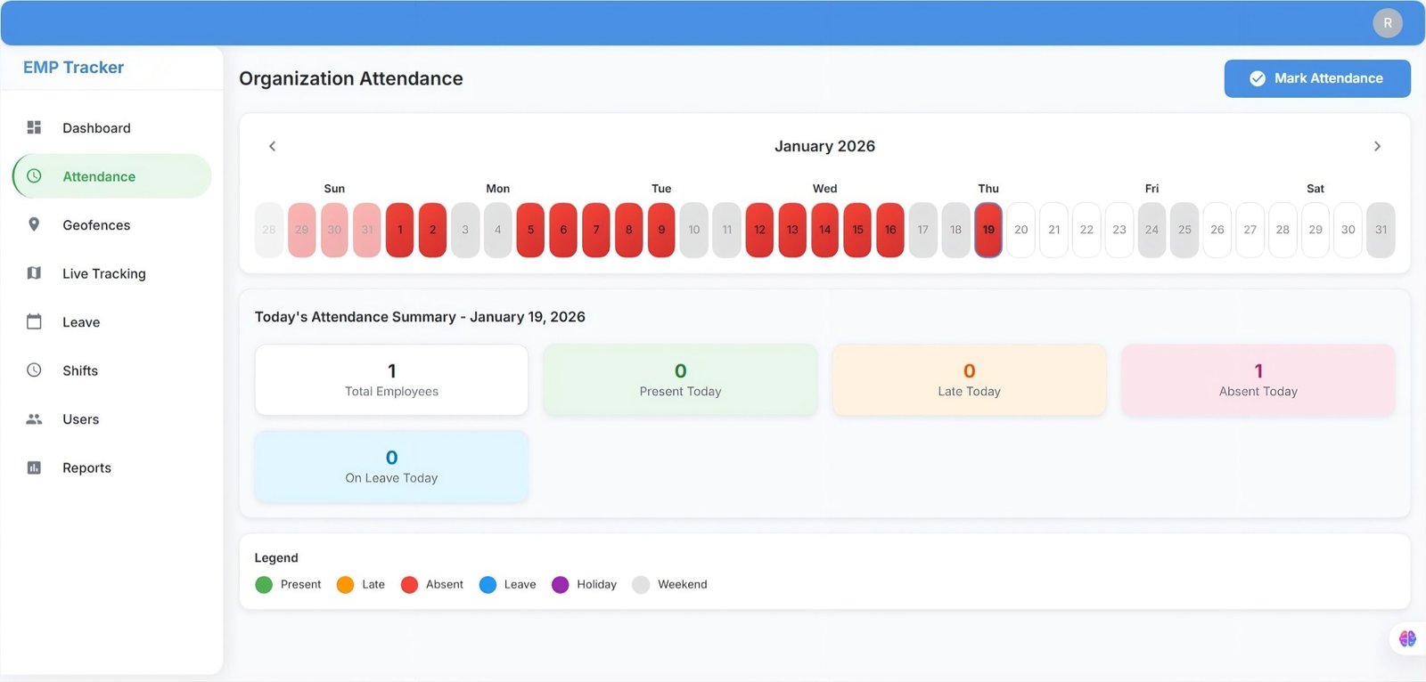Open the brain assistant icon at bottom right
Viewport: 1426px width, 682px height.
[x=1407, y=638]
